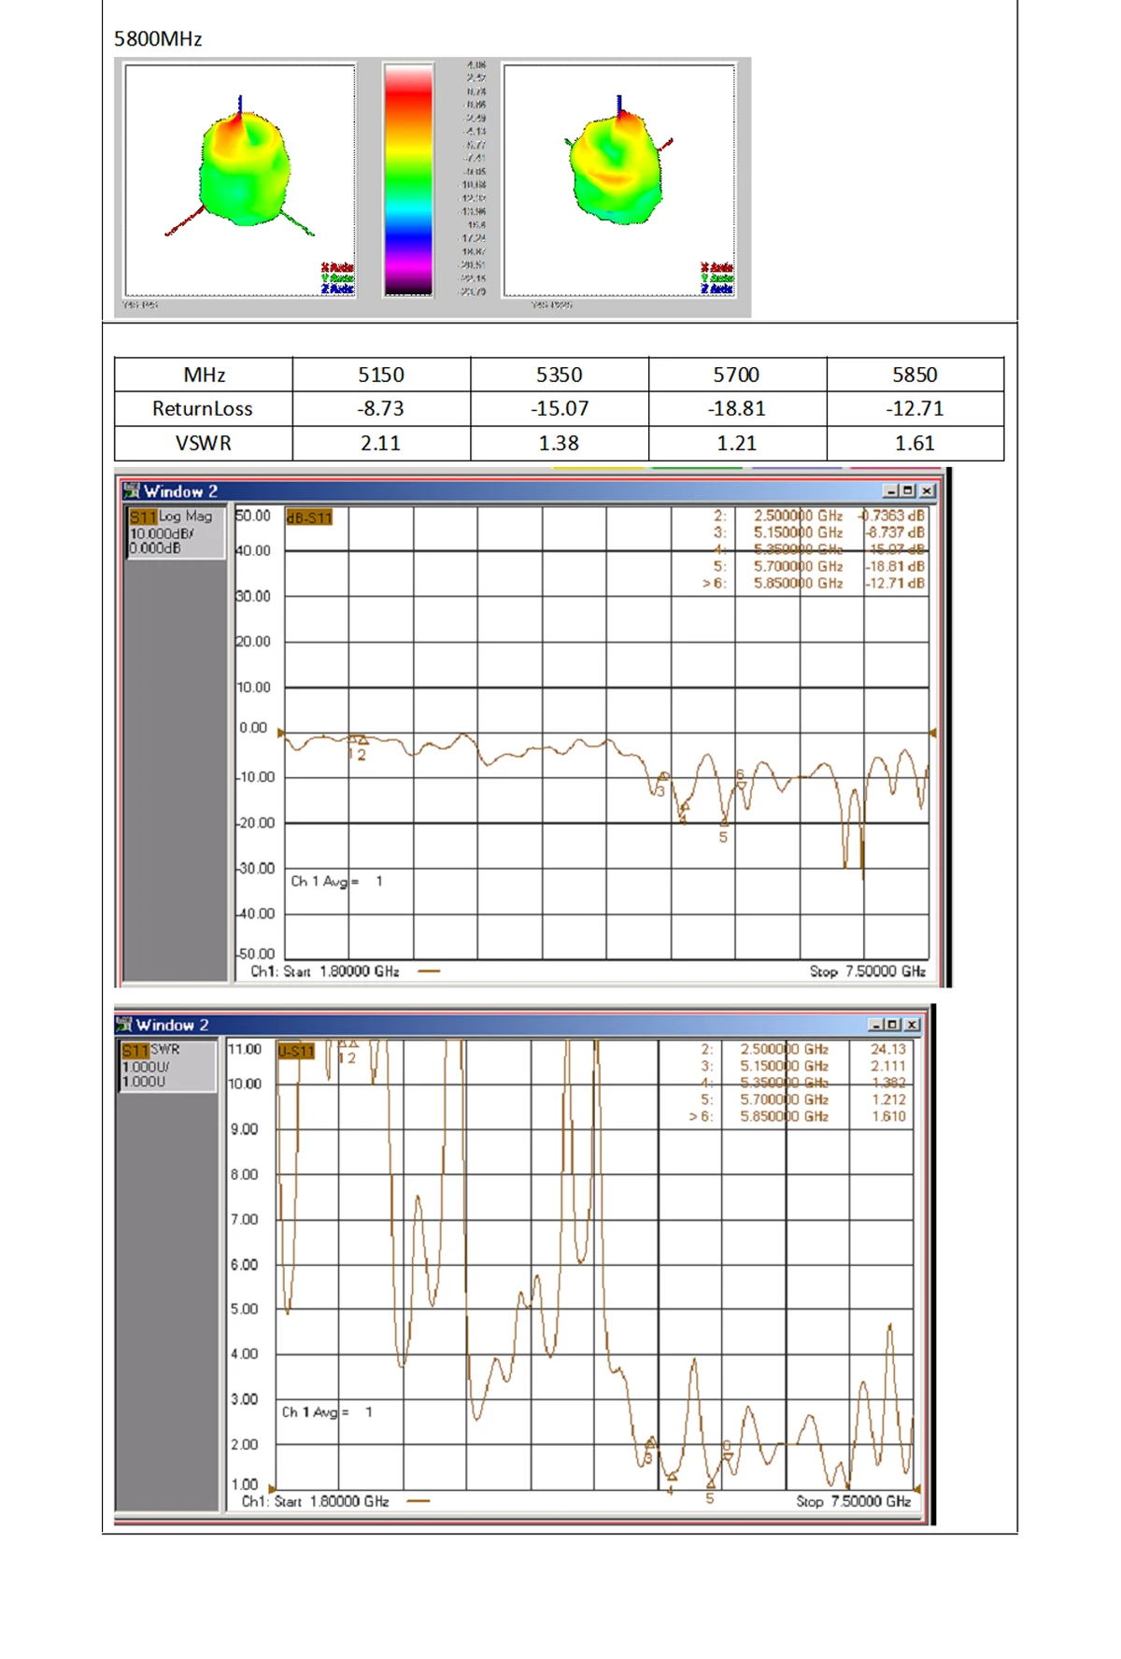Screen dimensions: 1121x1659
Task: Maximize the SWR Window 2
Action: (893, 1025)
